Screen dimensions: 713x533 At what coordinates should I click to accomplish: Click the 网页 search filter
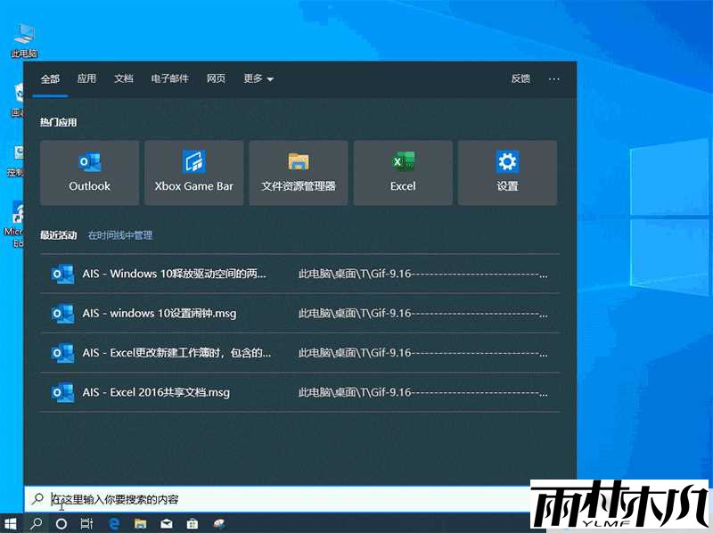[x=216, y=78]
